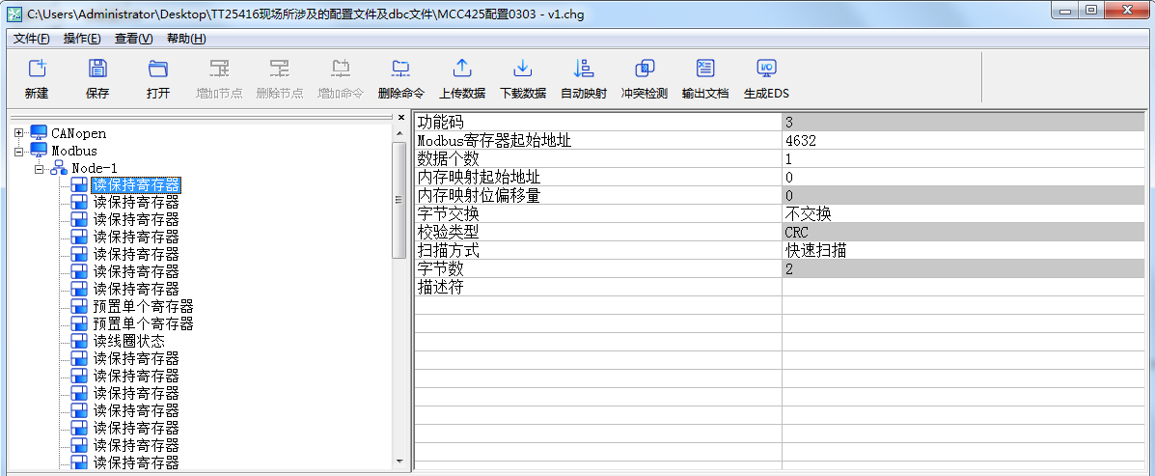The height and width of the screenshot is (476, 1155).
Task: Click the 数据个数 property label
Action: [x=448, y=158]
